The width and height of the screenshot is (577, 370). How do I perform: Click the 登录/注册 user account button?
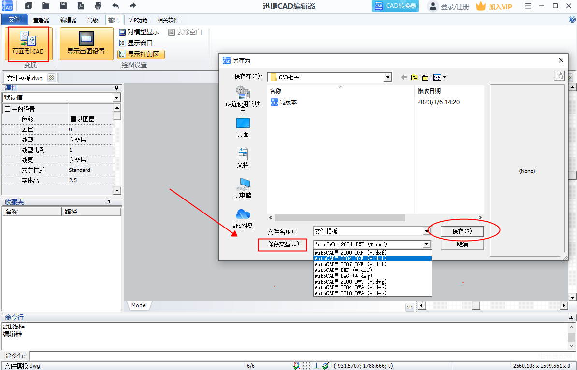tap(449, 6)
